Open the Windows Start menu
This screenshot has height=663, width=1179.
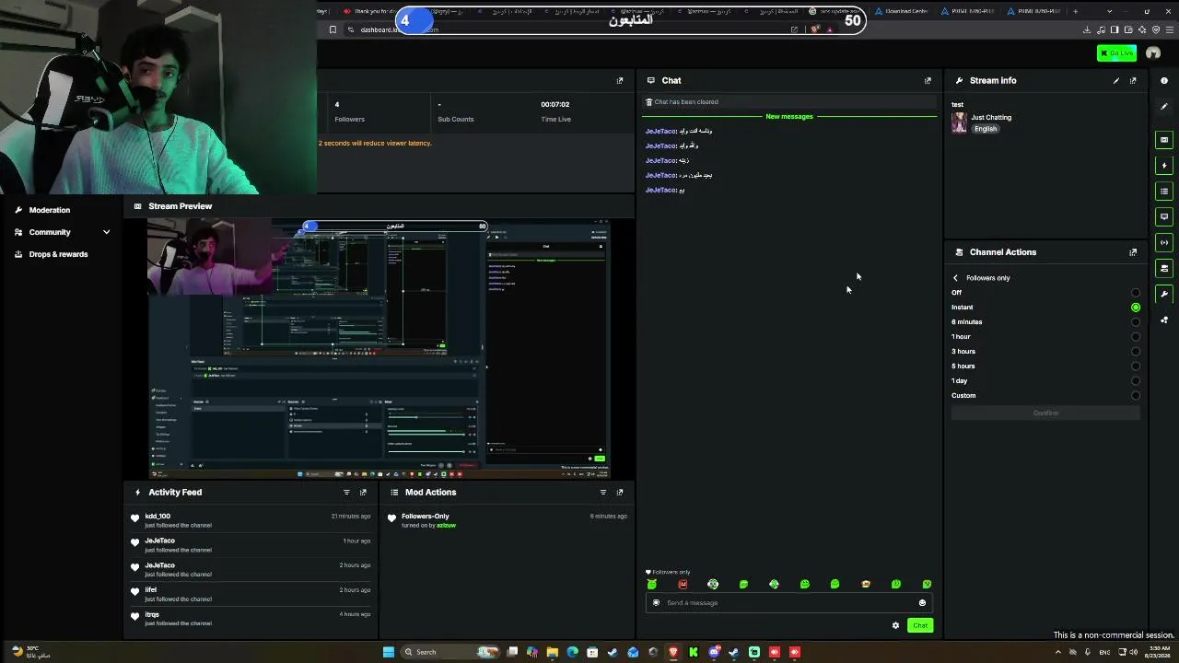pyautogui.click(x=389, y=652)
